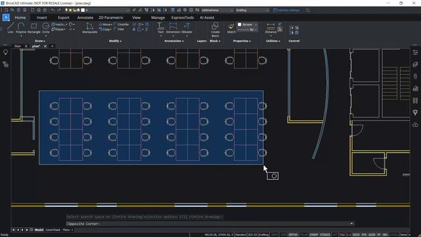
Task: Expand the Annotation panel dropdown
Action: tap(174, 41)
